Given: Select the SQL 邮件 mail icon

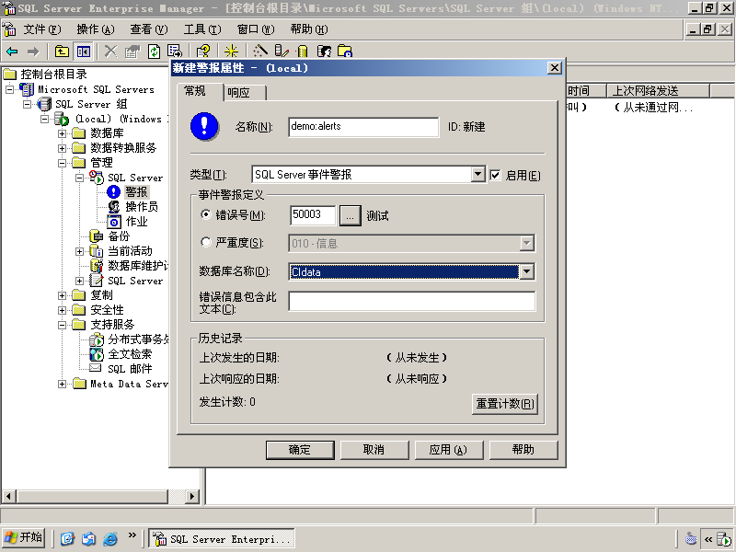Looking at the screenshot, I should [96, 368].
